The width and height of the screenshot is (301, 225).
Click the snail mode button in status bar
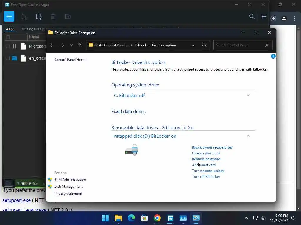(x=9, y=183)
